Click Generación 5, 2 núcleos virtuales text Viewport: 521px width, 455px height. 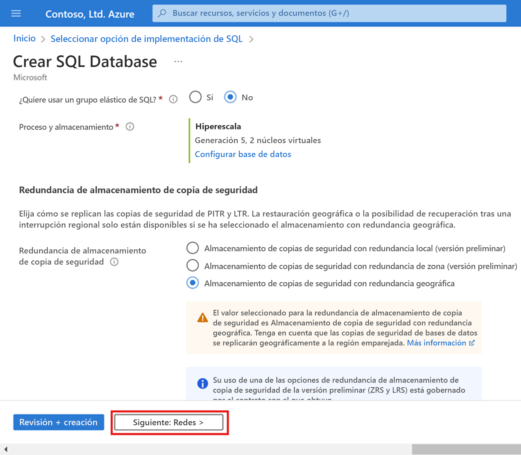pyautogui.click(x=258, y=140)
